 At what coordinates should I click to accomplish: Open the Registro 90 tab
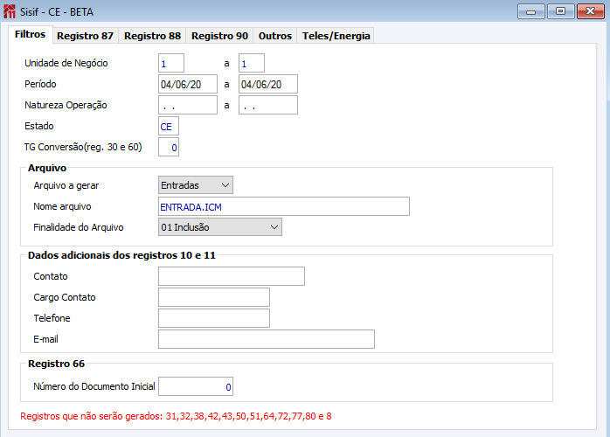pyautogui.click(x=219, y=36)
